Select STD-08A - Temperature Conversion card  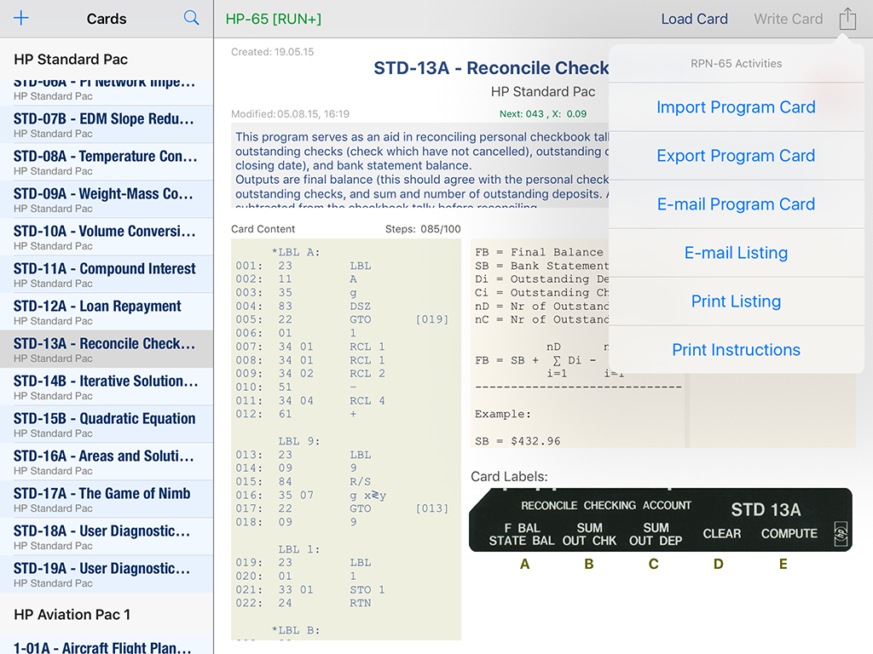pos(107,162)
